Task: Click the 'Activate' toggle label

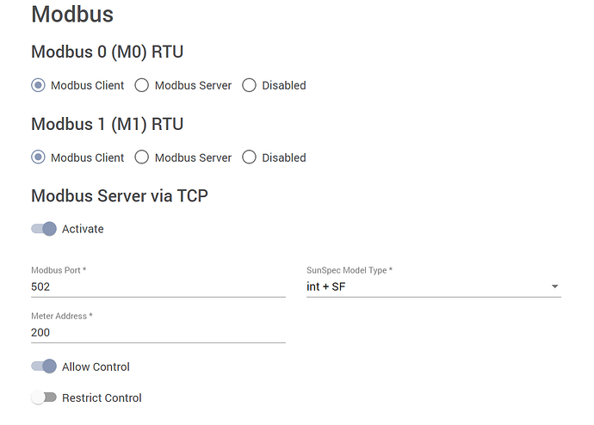Action: click(83, 229)
